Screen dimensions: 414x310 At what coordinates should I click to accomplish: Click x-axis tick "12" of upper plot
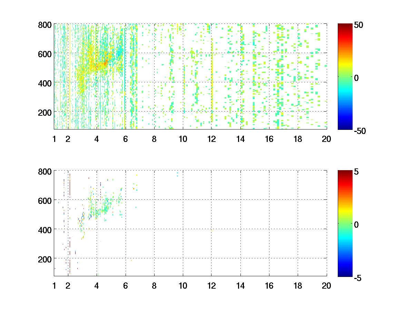coord(211,139)
